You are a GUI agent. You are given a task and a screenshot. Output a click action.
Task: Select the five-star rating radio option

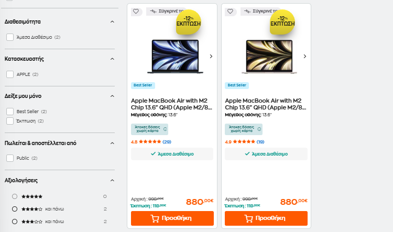coord(15,196)
